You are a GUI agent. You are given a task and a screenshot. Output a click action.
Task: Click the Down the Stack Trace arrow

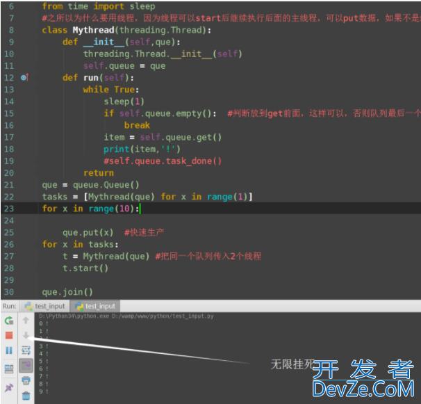(x=26, y=335)
